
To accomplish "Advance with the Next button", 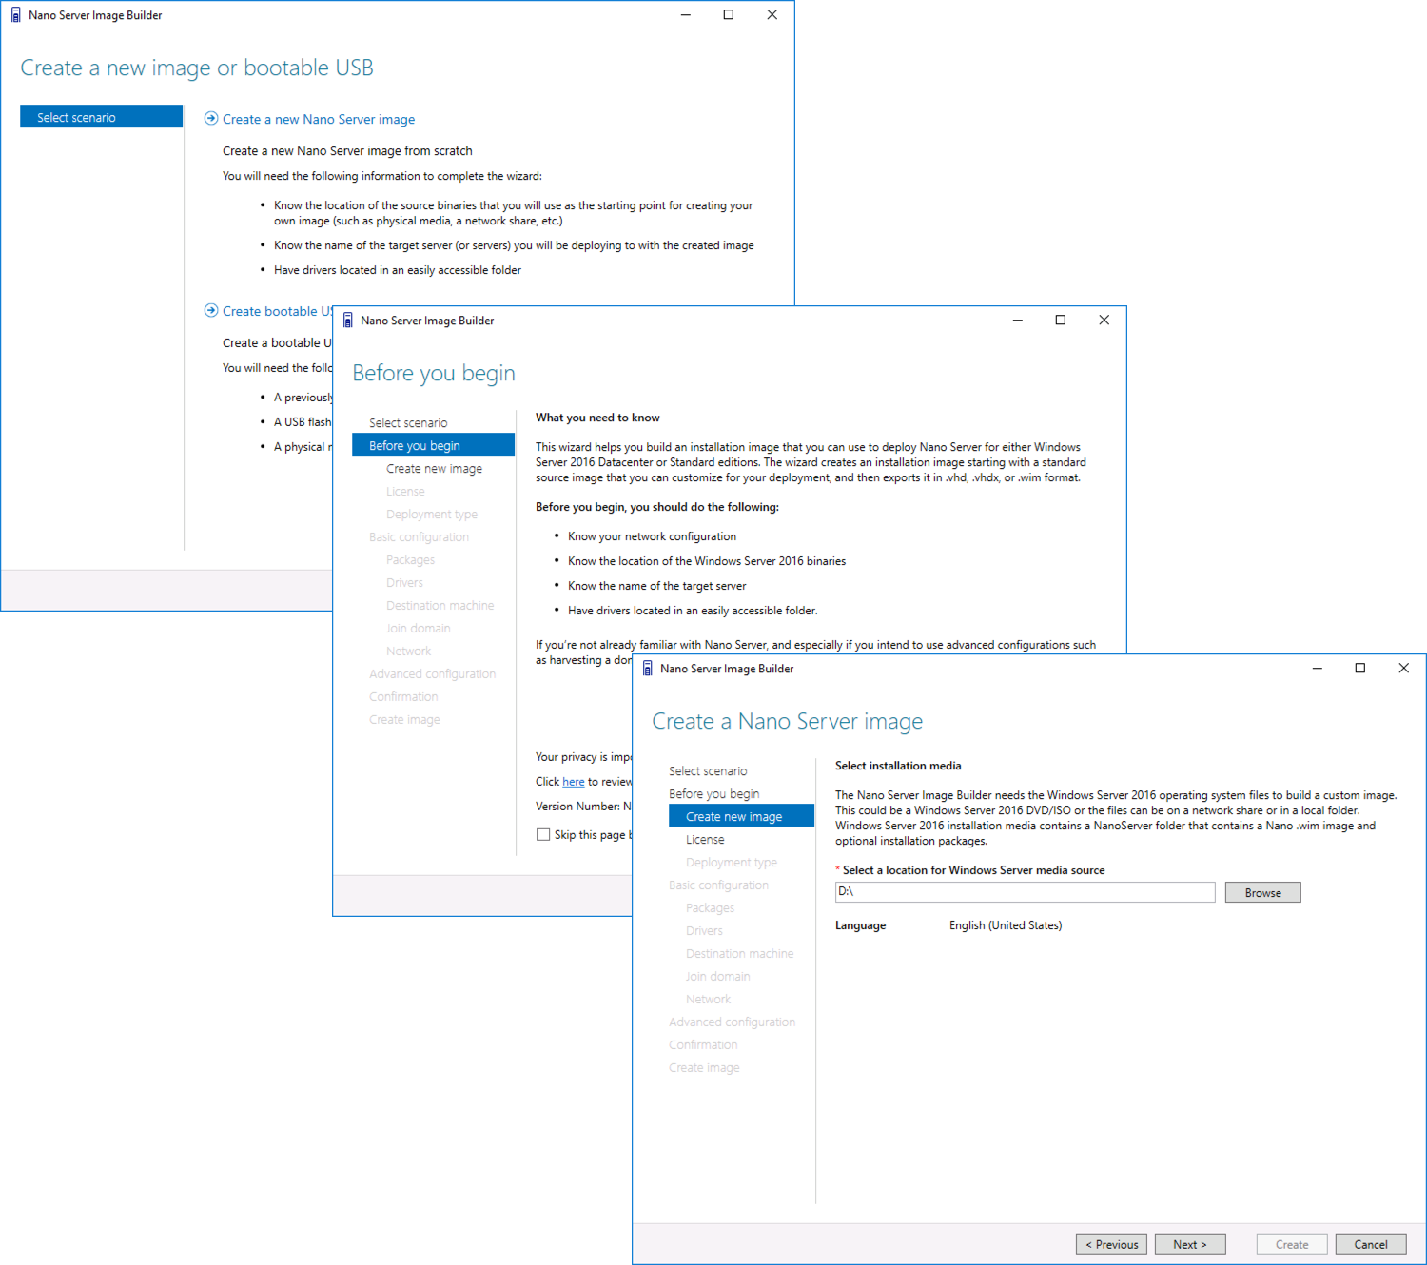I will [1190, 1244].
